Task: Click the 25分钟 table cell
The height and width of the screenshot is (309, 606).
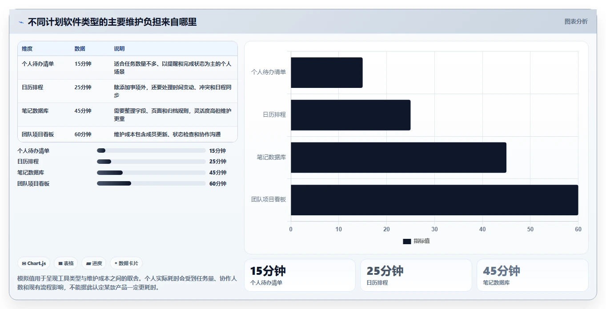Action: pos(83,87)
